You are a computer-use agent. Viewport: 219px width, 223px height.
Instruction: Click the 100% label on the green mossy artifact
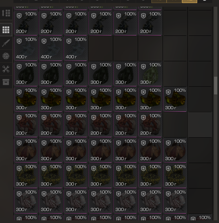[x=155, y=65]
